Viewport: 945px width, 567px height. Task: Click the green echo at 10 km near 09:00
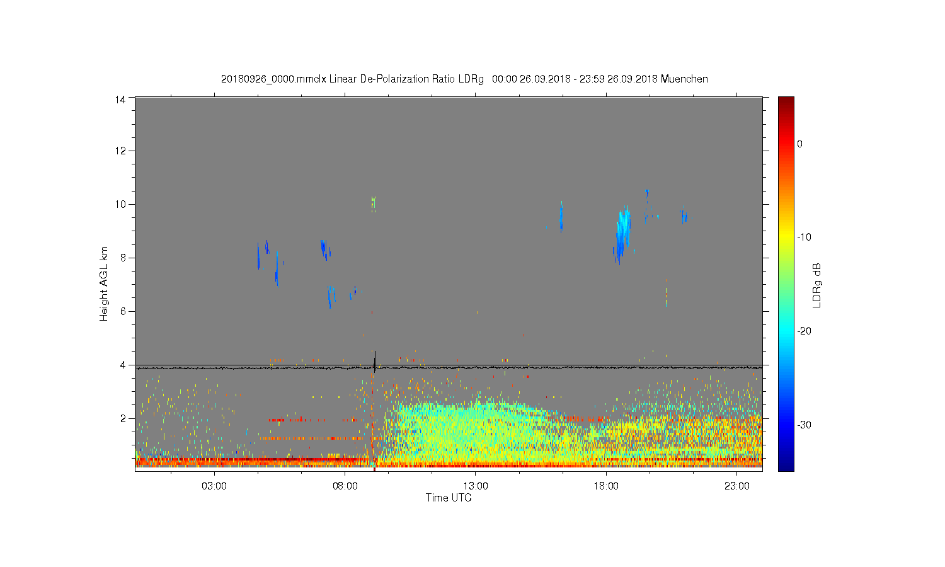(x=374, y=203)
